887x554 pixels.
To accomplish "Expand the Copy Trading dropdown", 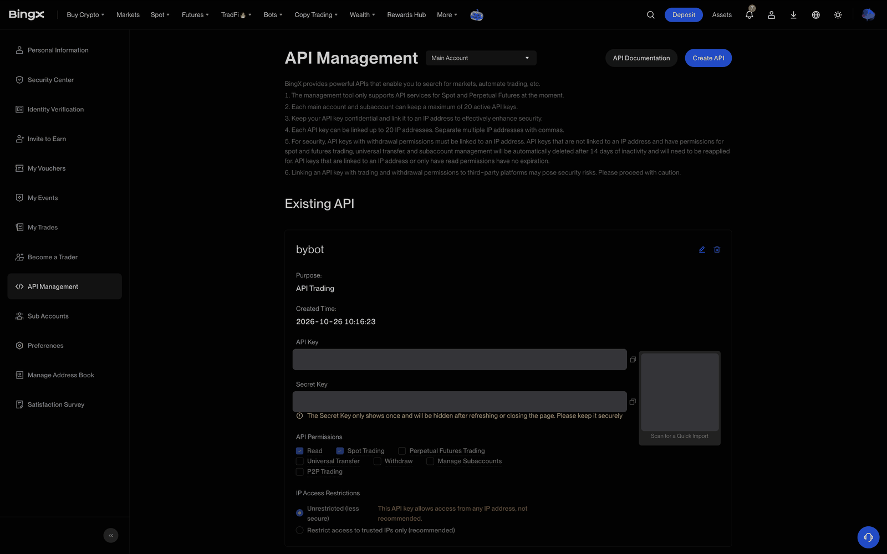I will 316,15.
